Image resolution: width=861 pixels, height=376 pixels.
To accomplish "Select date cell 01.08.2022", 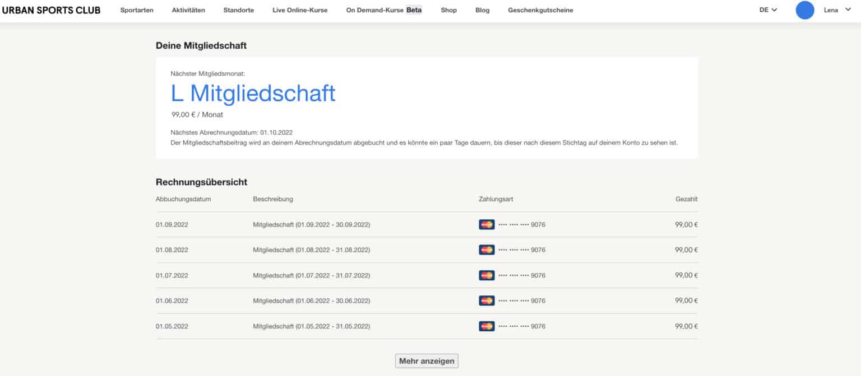I will pos(172,250).
